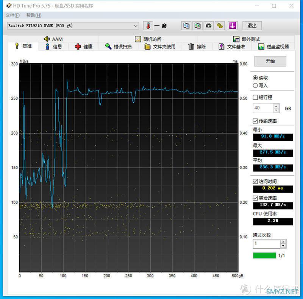Click the purple download arrow icon
Image resolution: width=303 pixels, height=299 pixels.
point(233,26)
